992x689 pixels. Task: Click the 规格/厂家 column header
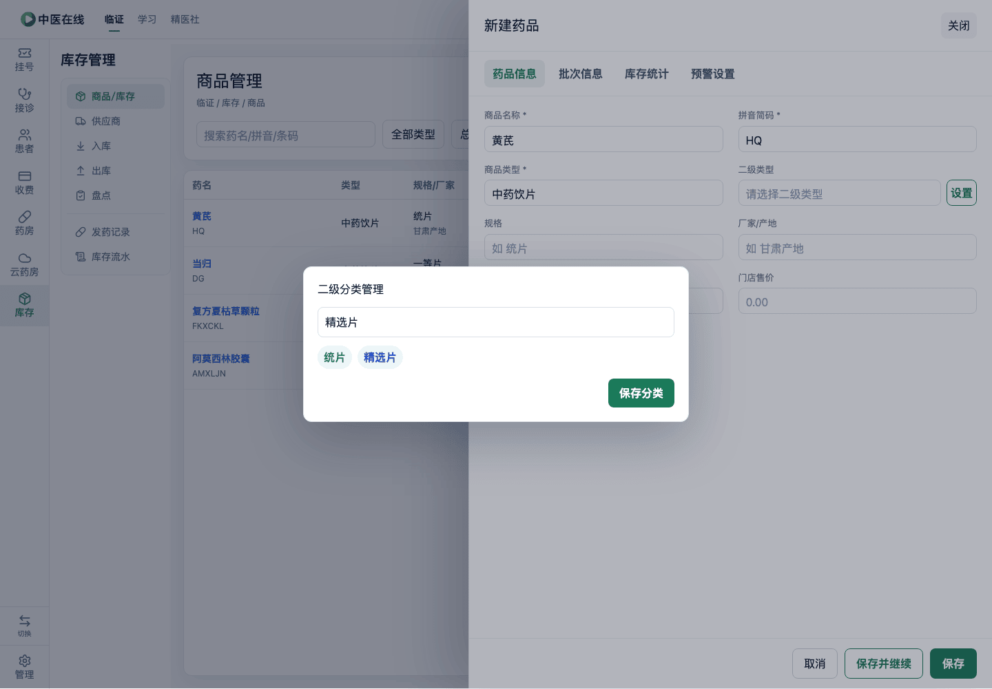(434, 185)
